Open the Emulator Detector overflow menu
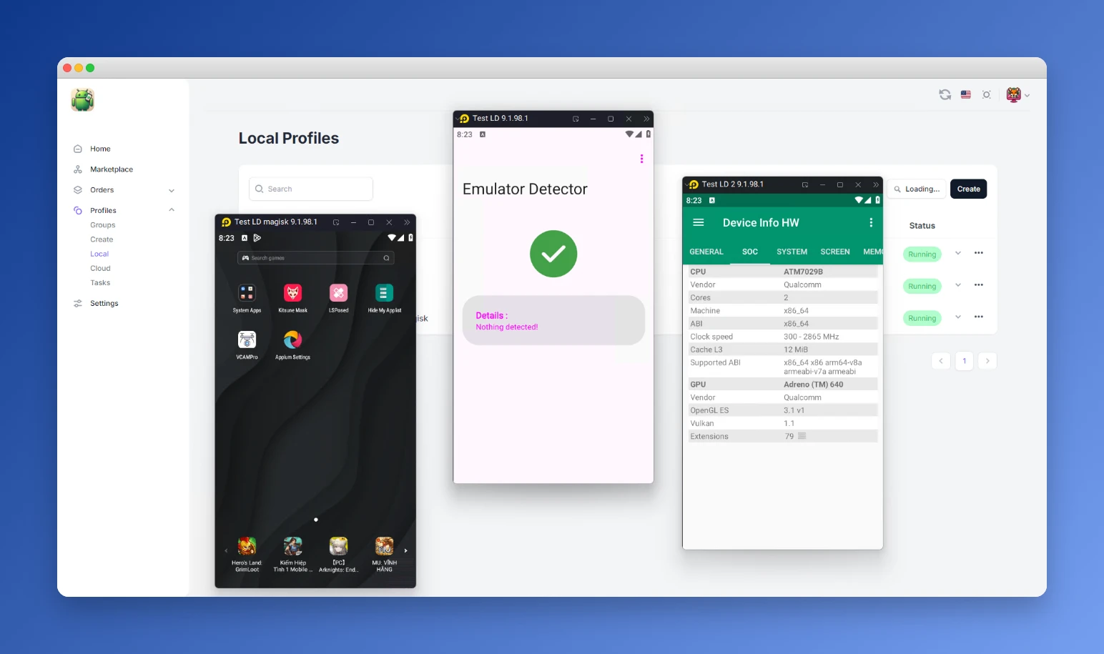This screenshot has height=654, width=1104. [641, 159]
